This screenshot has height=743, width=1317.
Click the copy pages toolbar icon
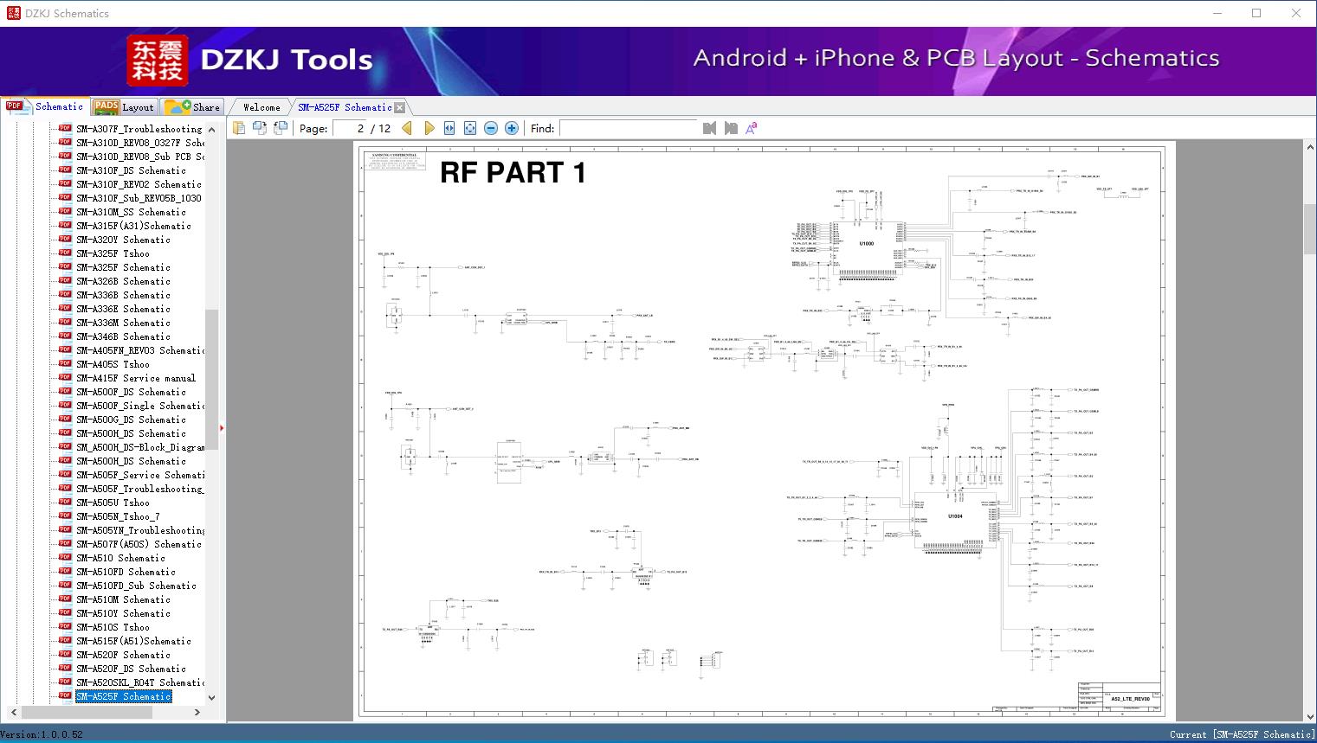[x=239, y=128]
